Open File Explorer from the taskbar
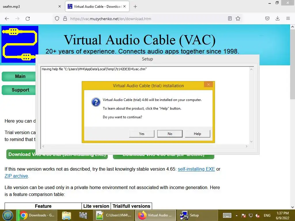295x221 pixels. point(67,215)
